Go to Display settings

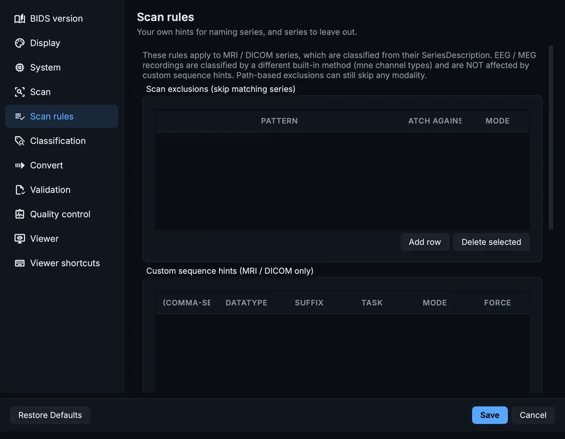point(62,43)
